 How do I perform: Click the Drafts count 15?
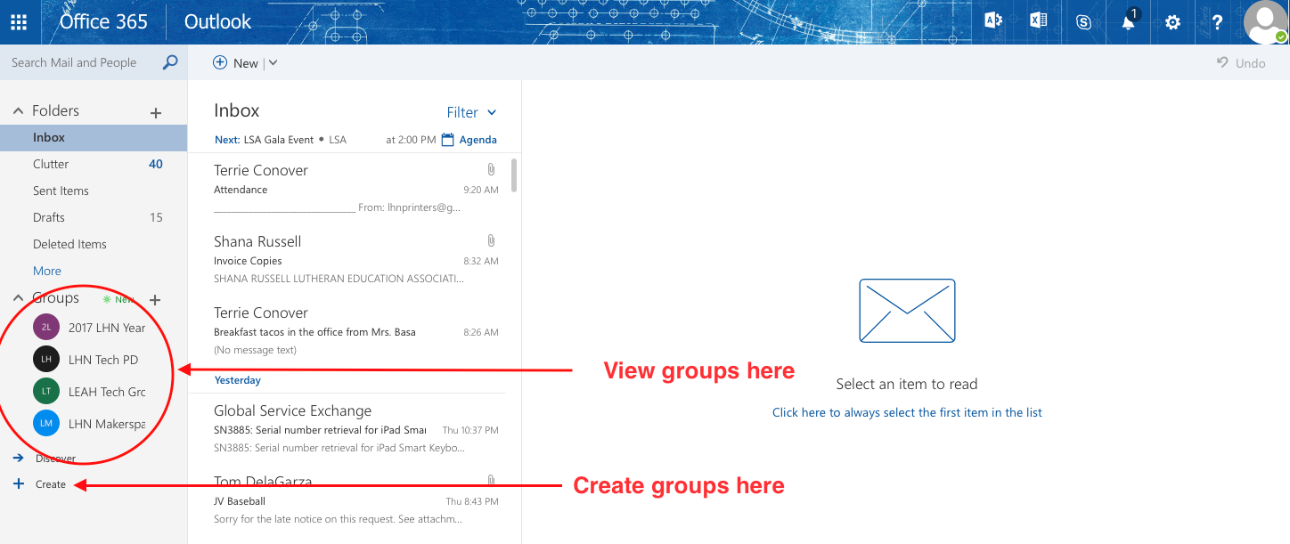point(156,217)
